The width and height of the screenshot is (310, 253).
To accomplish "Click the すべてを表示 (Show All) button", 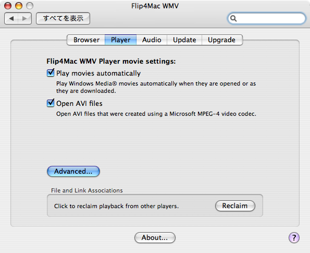I will pos(63,18).
